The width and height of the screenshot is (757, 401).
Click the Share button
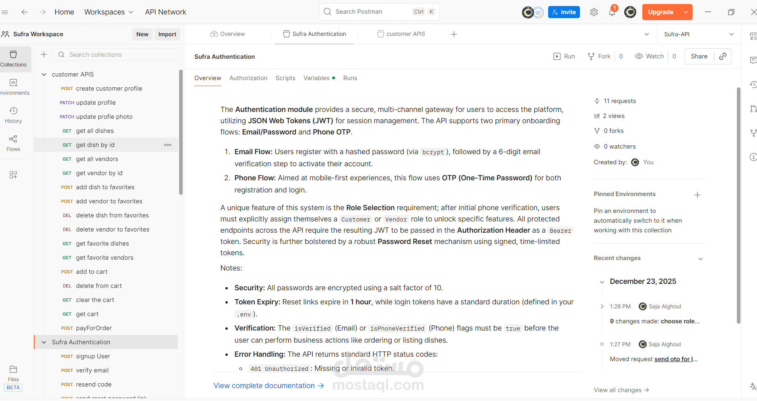tap(699, 56)
